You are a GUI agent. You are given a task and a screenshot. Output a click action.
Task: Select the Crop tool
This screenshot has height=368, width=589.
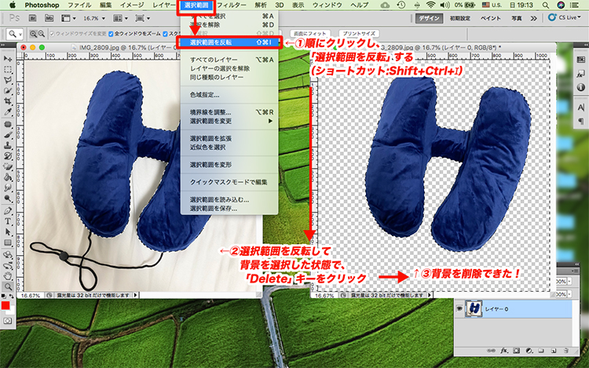coord(8,101)
